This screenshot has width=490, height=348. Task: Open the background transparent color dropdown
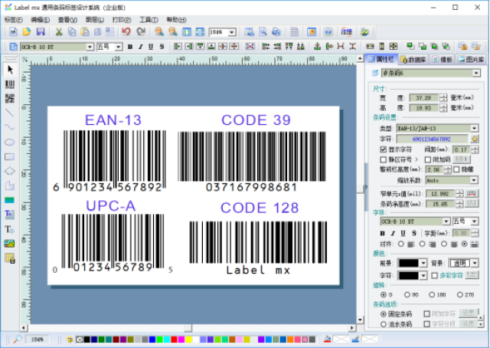click(x=475, y=263)
